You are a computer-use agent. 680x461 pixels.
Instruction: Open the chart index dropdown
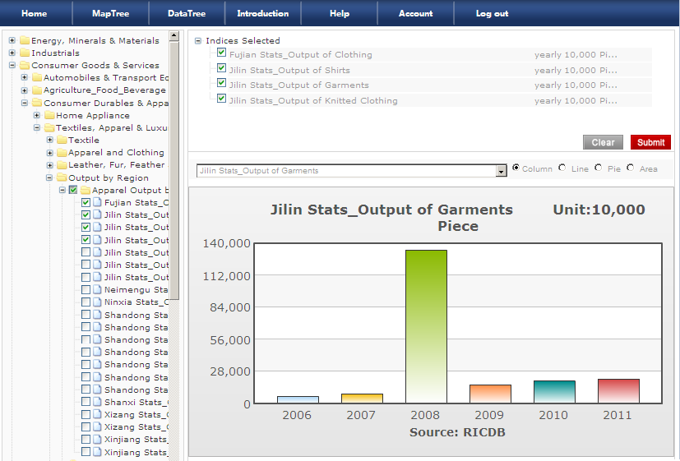502,171
